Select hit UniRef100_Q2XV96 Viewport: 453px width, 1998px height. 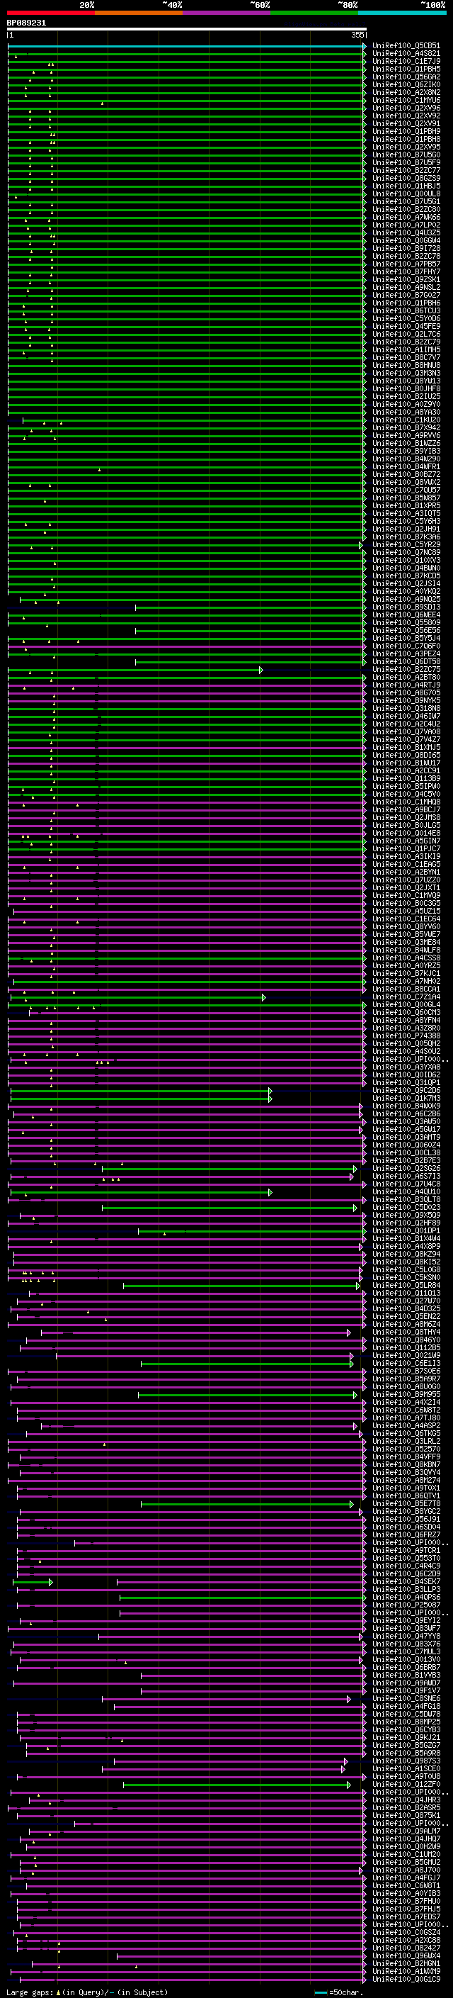406,108
